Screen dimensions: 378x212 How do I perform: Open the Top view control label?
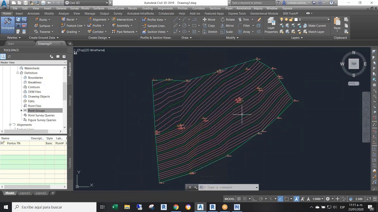(81, 50)
